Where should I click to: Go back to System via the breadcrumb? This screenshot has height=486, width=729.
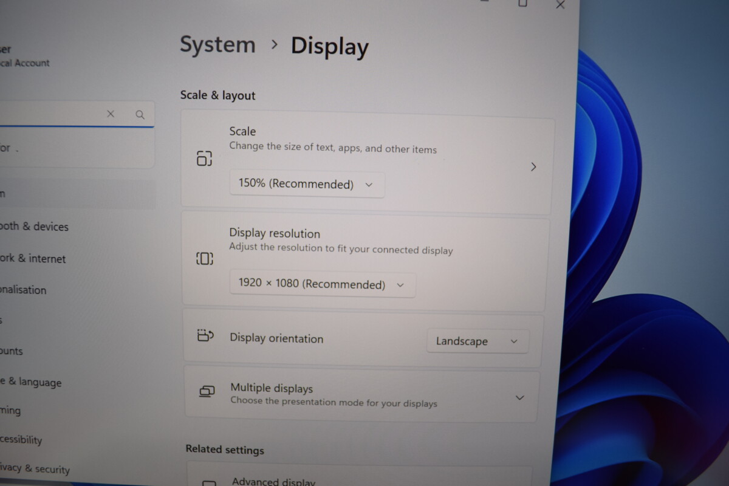pos(217,45)
